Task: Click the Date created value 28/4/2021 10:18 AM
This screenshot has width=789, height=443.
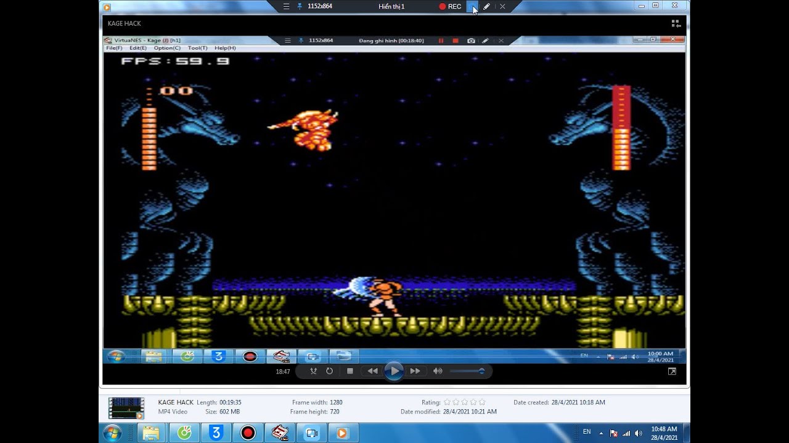Action: [x=578, y=402]
